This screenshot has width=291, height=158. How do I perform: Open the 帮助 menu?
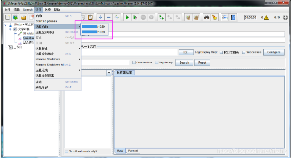(57, 9)
